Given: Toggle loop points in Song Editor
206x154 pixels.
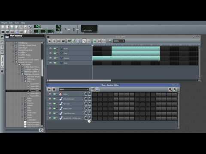Looking at the screenshot, I should pos(100,41).
